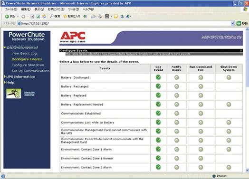Click the 'Battery: Discharged' event text

tap(75, 77)
